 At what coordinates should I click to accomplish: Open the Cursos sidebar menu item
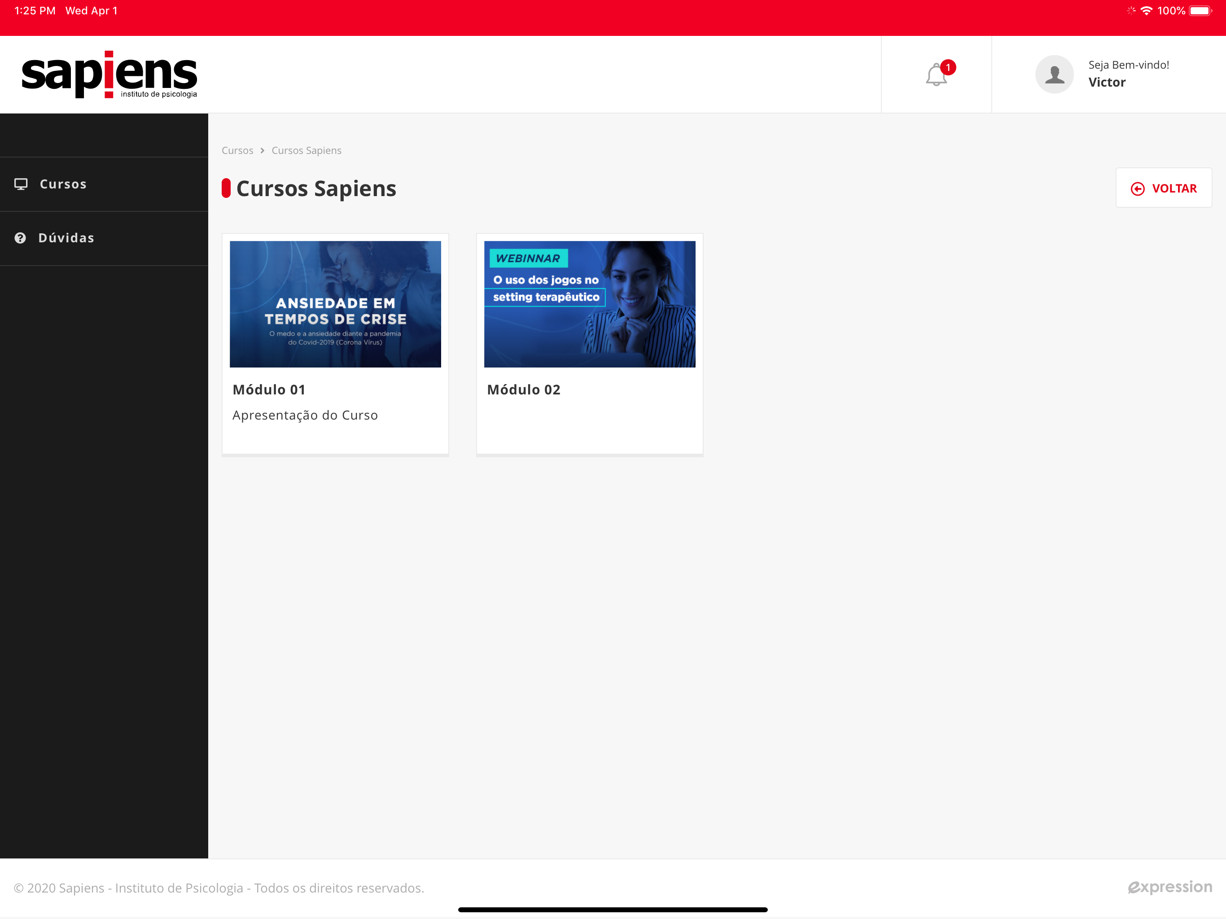point(104,184)
